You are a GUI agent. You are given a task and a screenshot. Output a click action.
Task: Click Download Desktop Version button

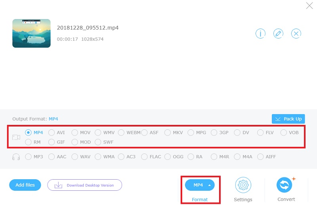click(x=84, y=185)
